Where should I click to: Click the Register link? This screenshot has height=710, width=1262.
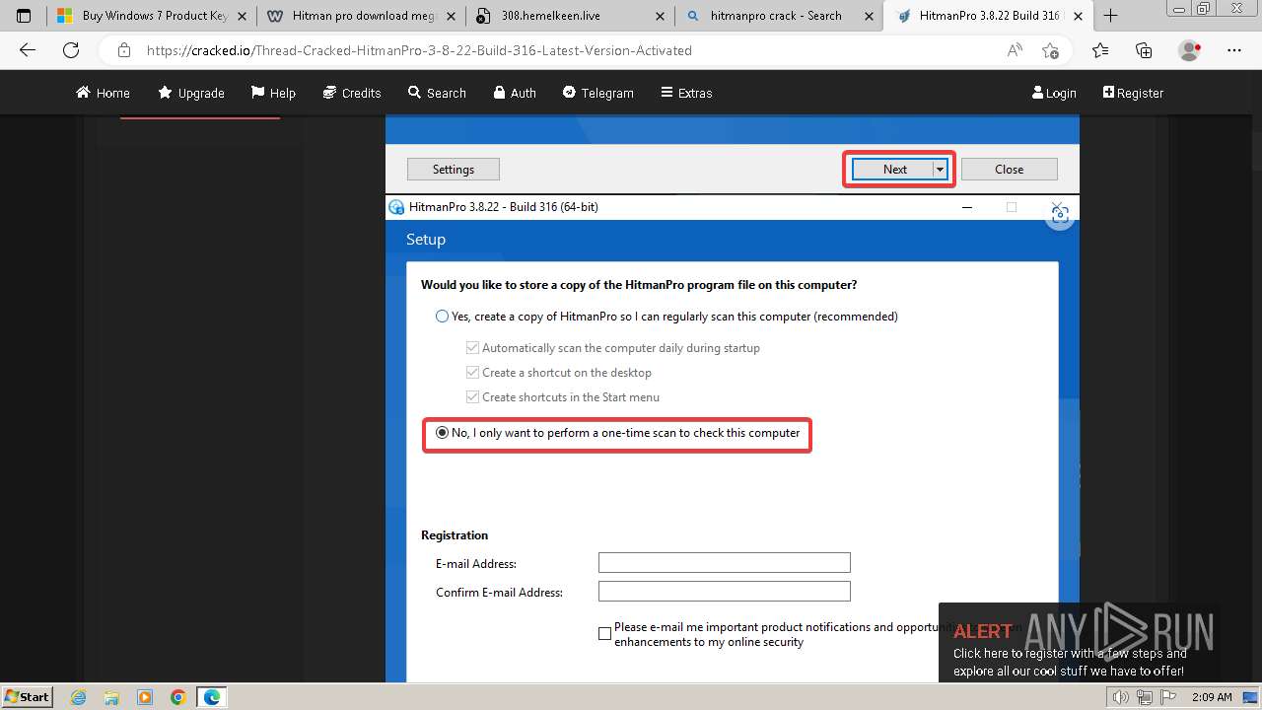pos(1133,93)
